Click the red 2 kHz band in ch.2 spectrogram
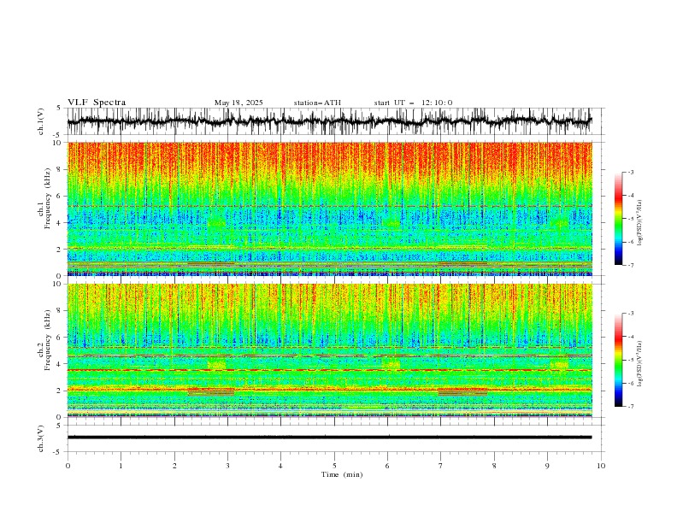Viewport: 677px width, 523px height. coord(329,390)
